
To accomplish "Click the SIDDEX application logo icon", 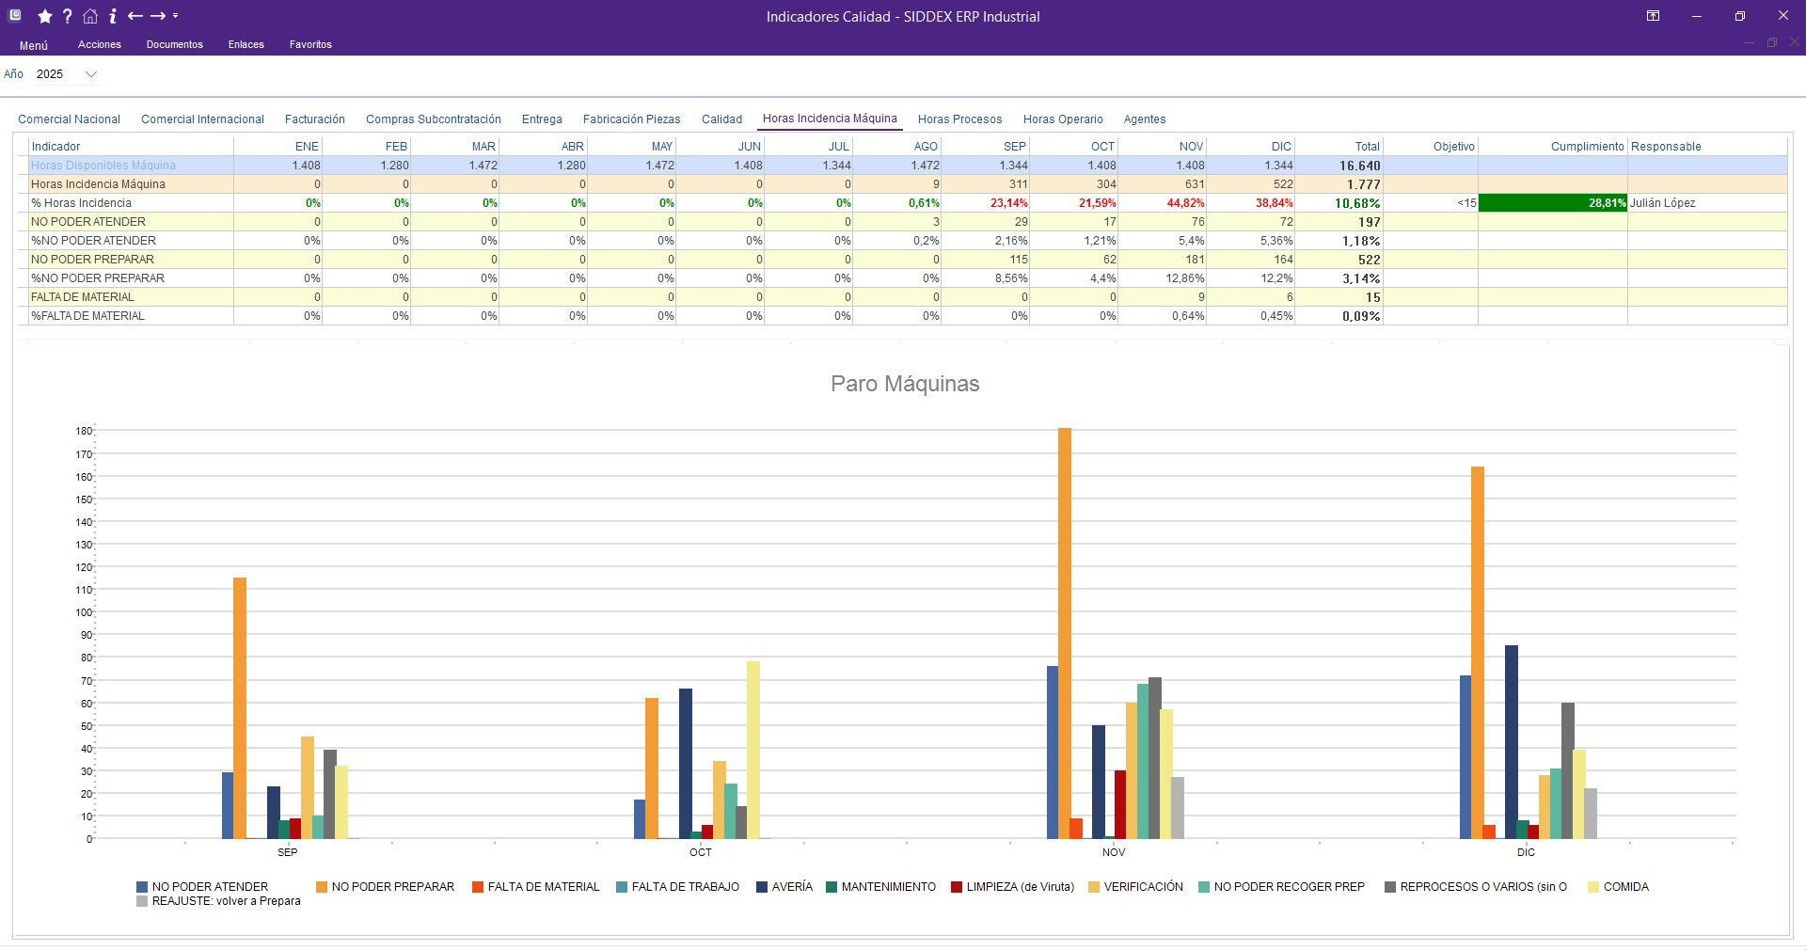I will click(x=15, y=16).
